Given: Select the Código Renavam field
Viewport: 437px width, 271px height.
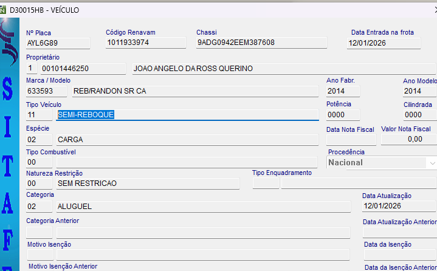Looking at the screenshot, I should click(145, 43).
